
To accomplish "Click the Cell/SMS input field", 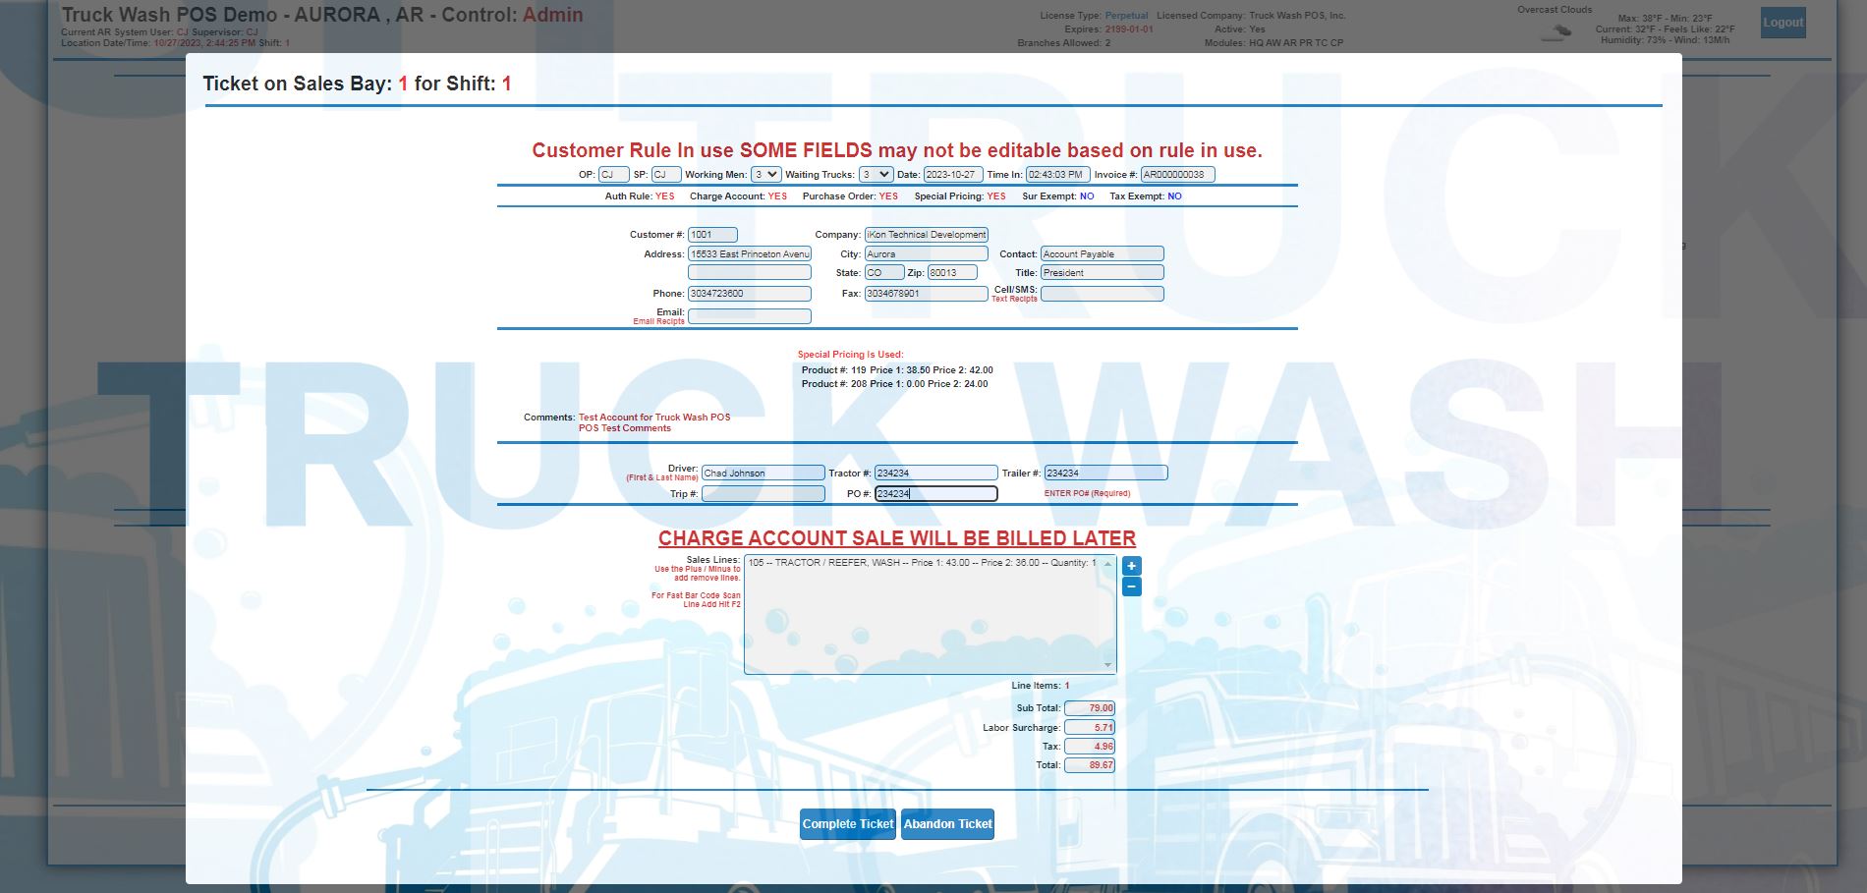I will point(1103,294).
